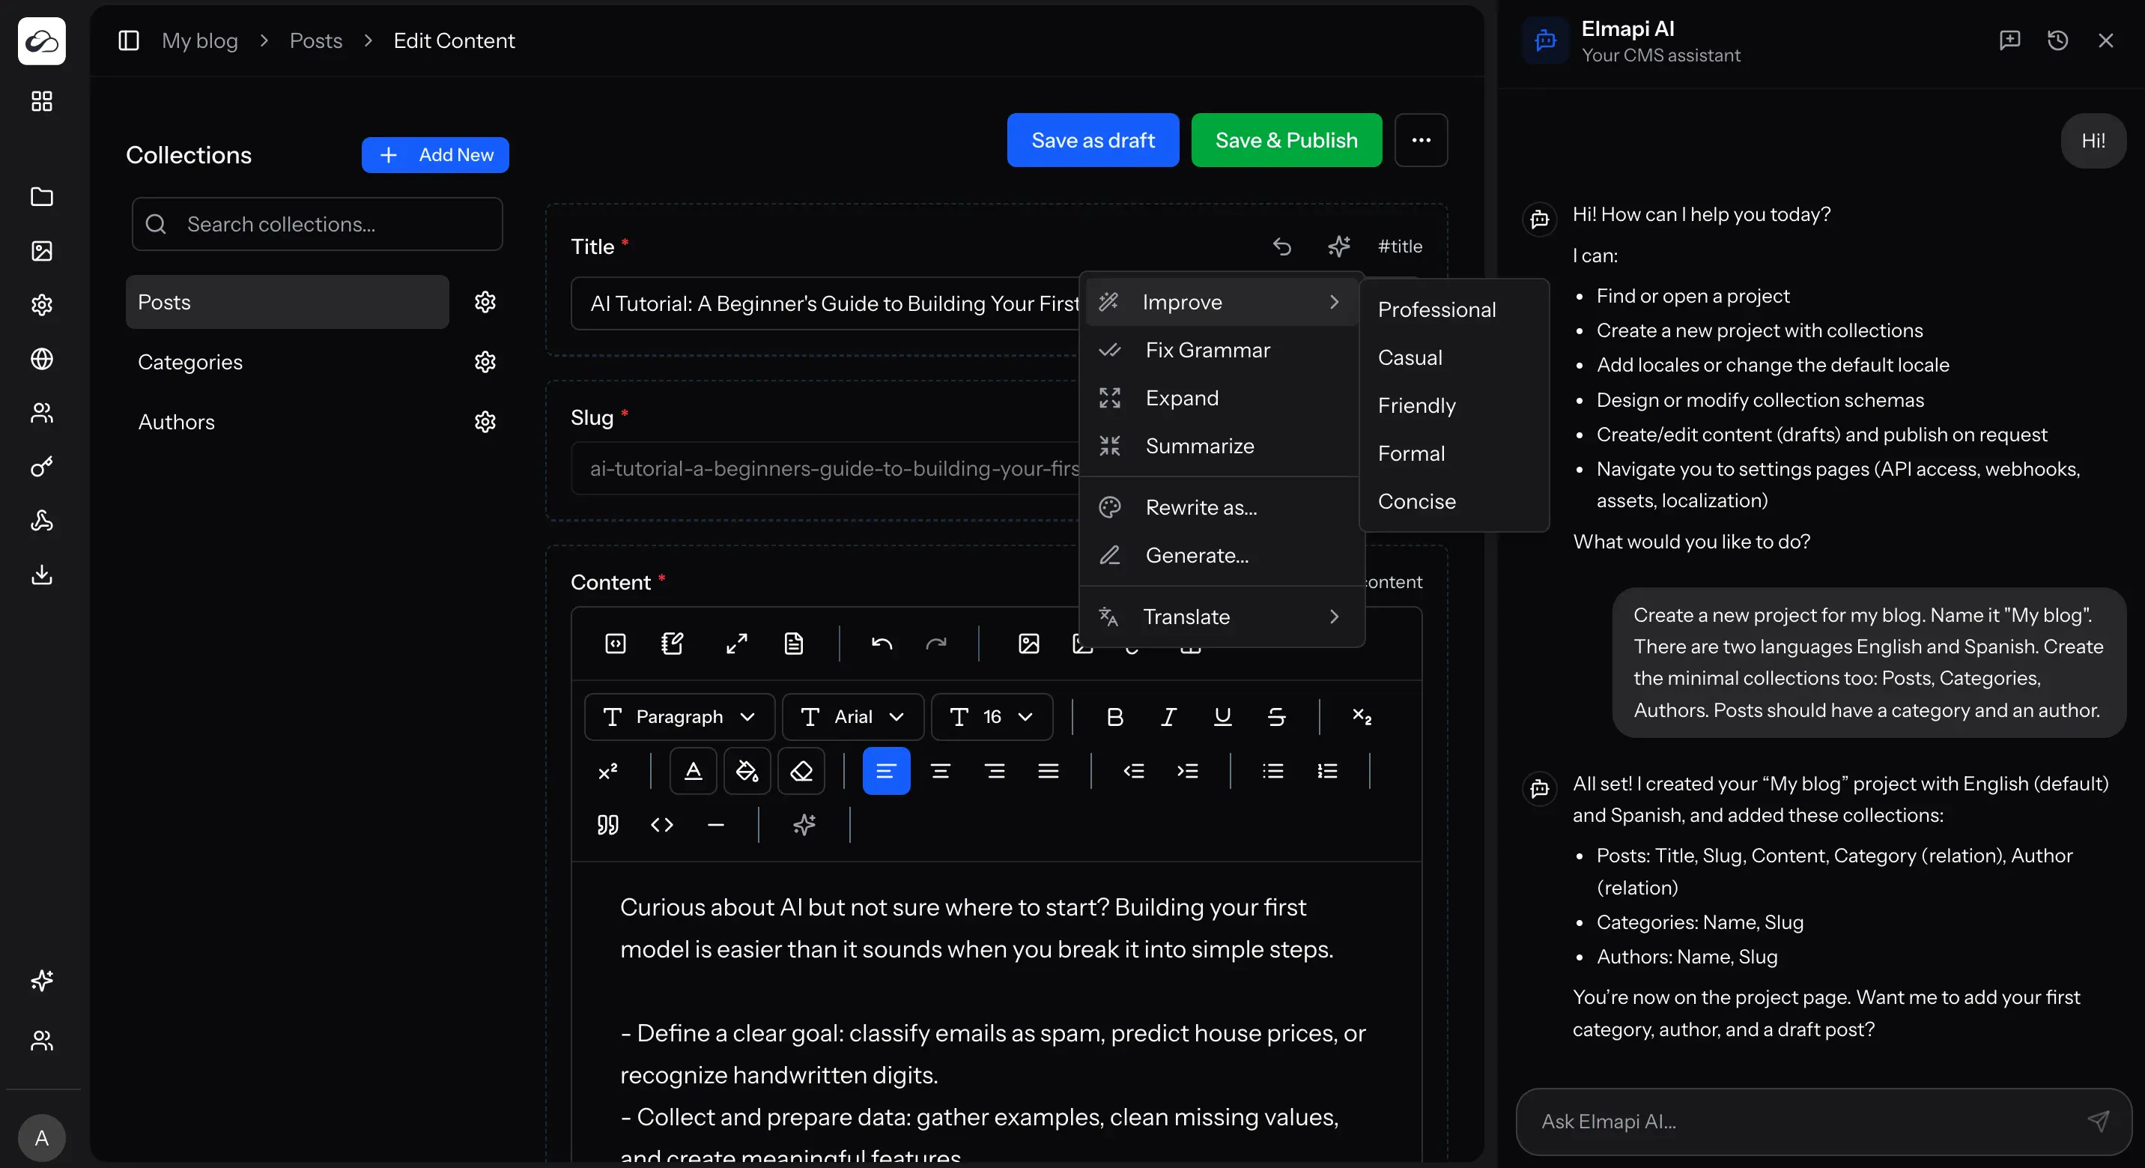Viewport: 2145px width, 1168px height.
Task: Select Fix Grammar from AI menu
Action: tap(1221, 350)
